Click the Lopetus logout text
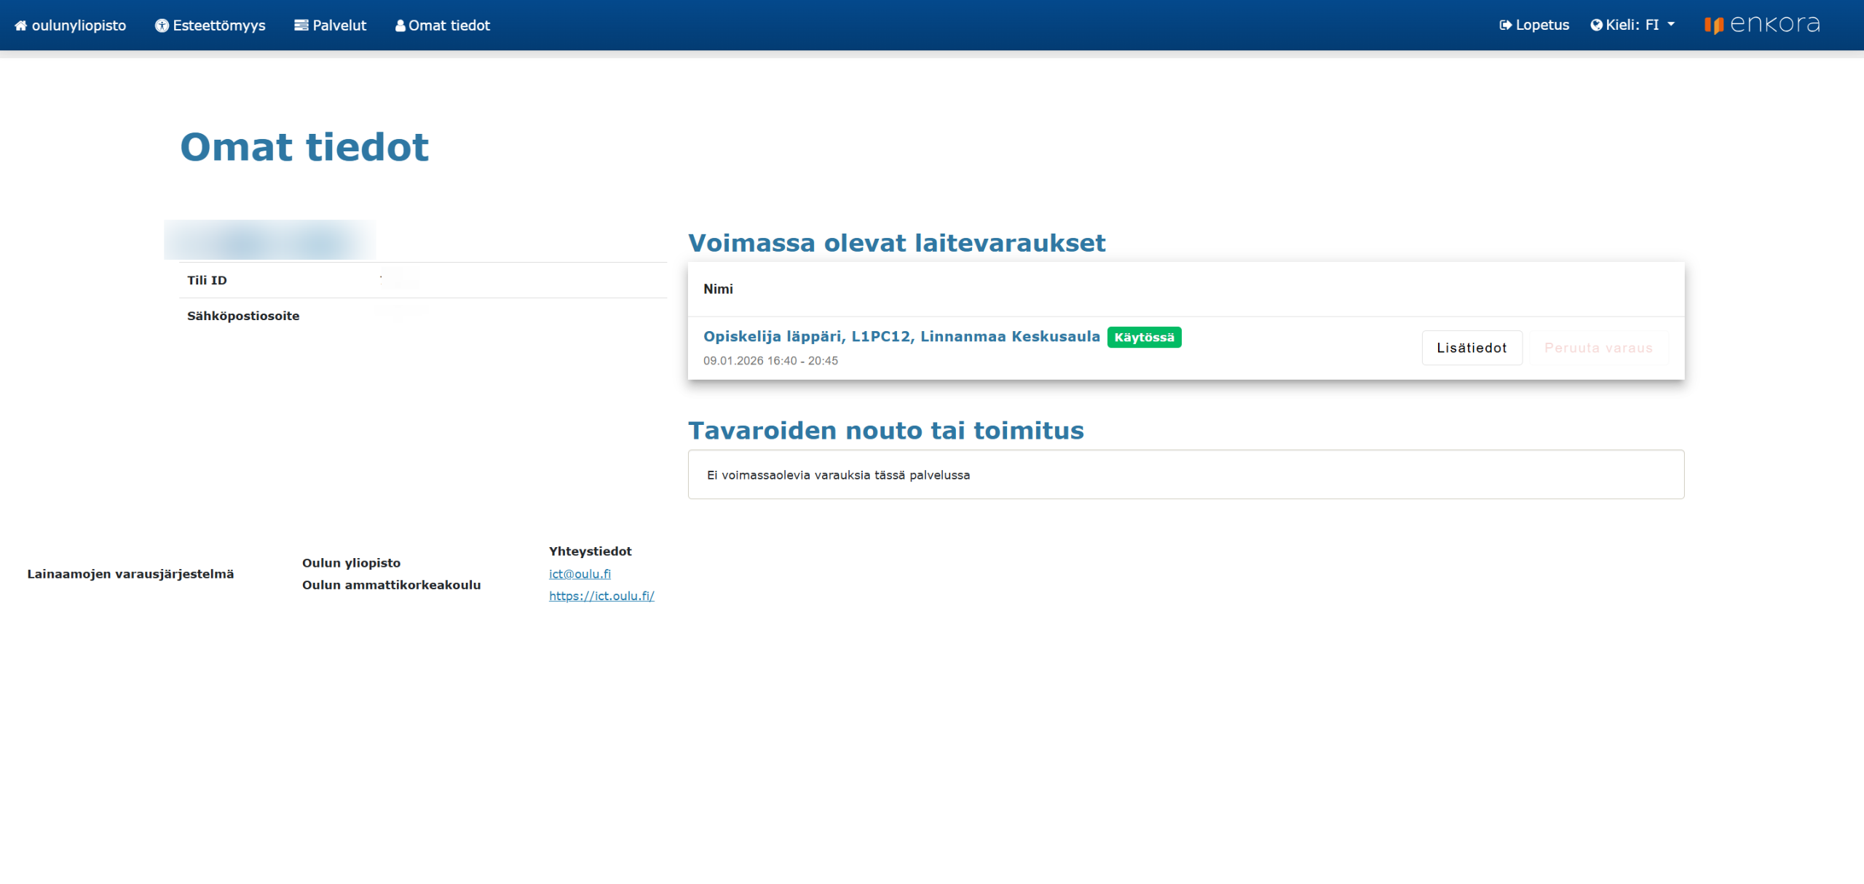Image resolution: width=1864 pixels, height=884 pixels. [x=1542, y=25]
